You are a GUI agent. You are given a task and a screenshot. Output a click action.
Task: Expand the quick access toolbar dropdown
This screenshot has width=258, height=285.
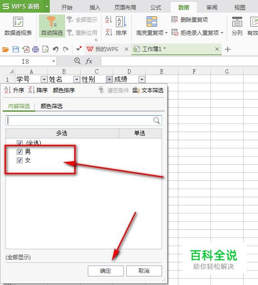[x=79, y=49]
